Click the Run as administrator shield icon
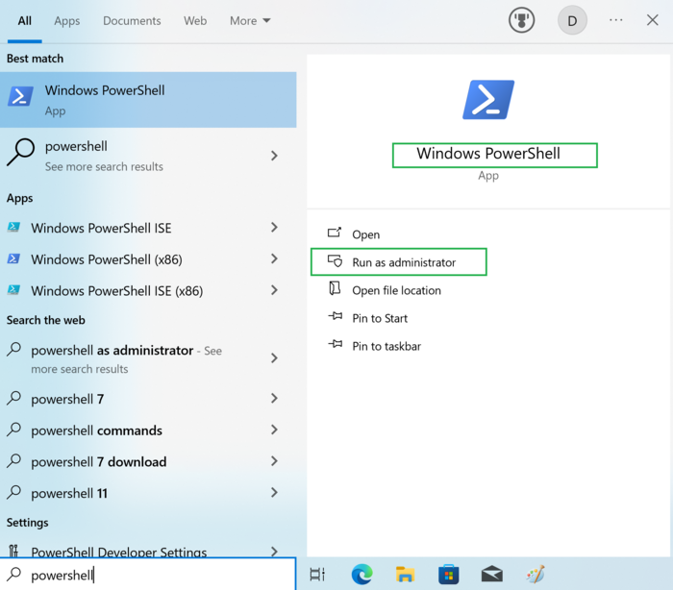The image size is (673, 590). click(335, 260)
